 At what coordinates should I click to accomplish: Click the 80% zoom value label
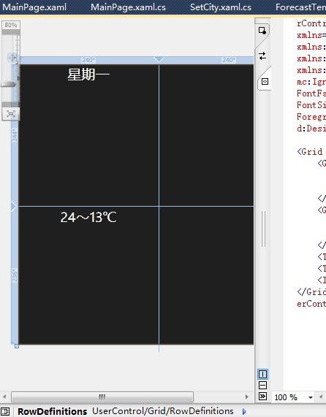[x=11, y=25]
